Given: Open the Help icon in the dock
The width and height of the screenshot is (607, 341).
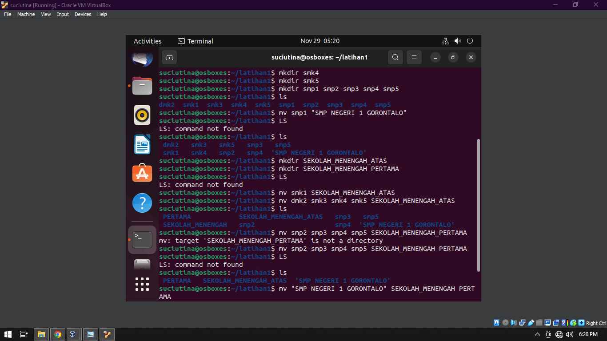Looking at the screenshot, I should [142, 203].
